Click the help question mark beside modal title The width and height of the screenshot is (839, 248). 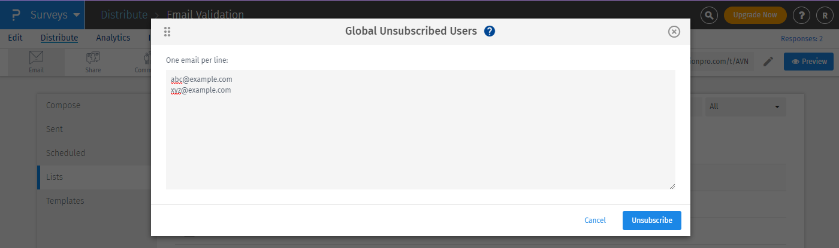coord(490,32)
